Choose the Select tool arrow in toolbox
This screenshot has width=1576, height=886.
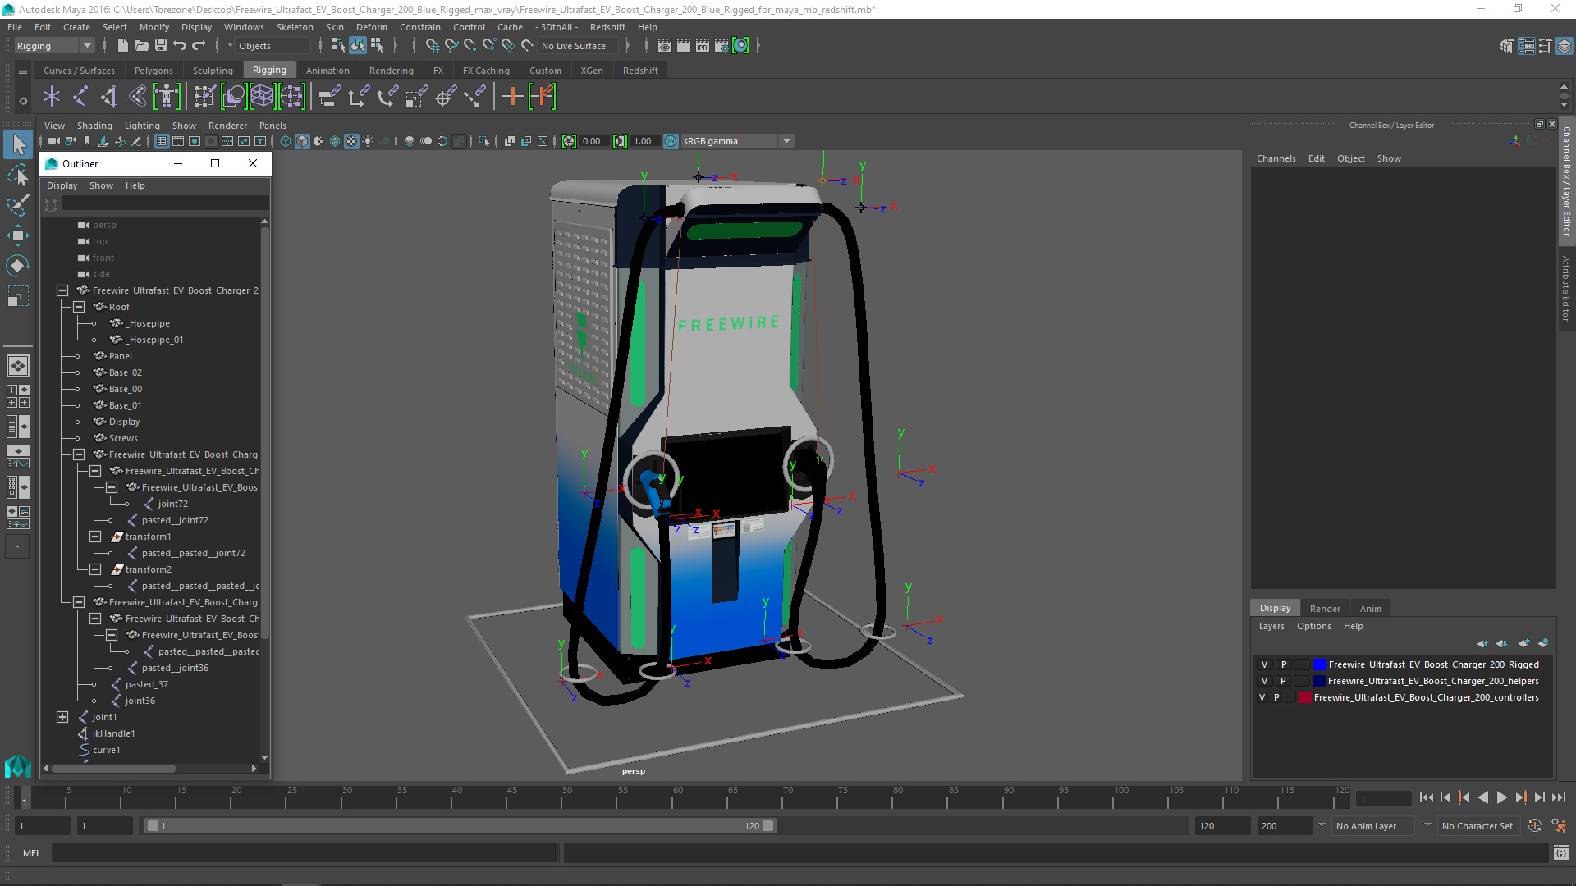[x=18, y=145]
